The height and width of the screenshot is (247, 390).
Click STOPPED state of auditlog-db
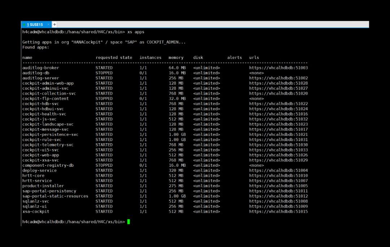tap(104, 73)
